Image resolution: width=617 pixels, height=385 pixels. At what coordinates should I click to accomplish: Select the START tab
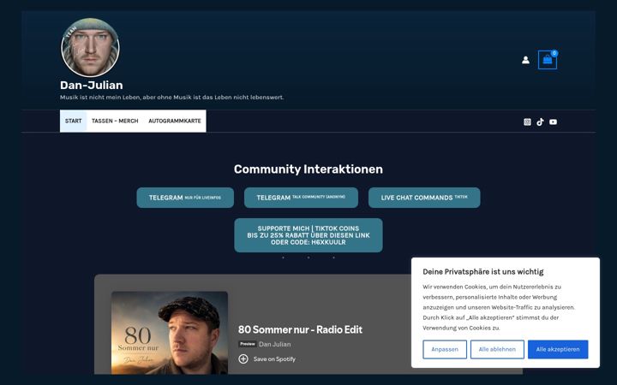click(73, 121)
